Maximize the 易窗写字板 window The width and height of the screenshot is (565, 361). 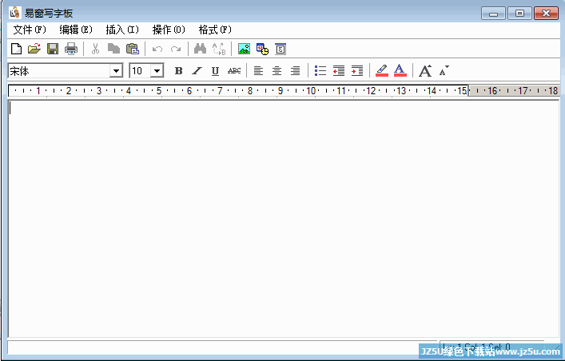tap(519, 14)
